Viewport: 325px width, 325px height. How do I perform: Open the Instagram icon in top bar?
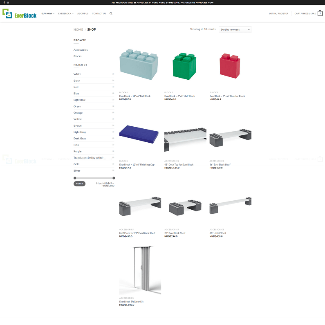pos(8,2)
